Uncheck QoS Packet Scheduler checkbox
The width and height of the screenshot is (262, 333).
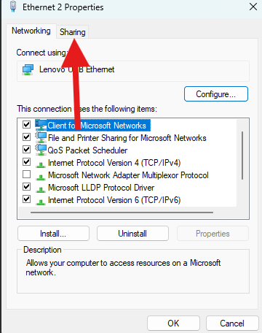click(x=26, y=150)
